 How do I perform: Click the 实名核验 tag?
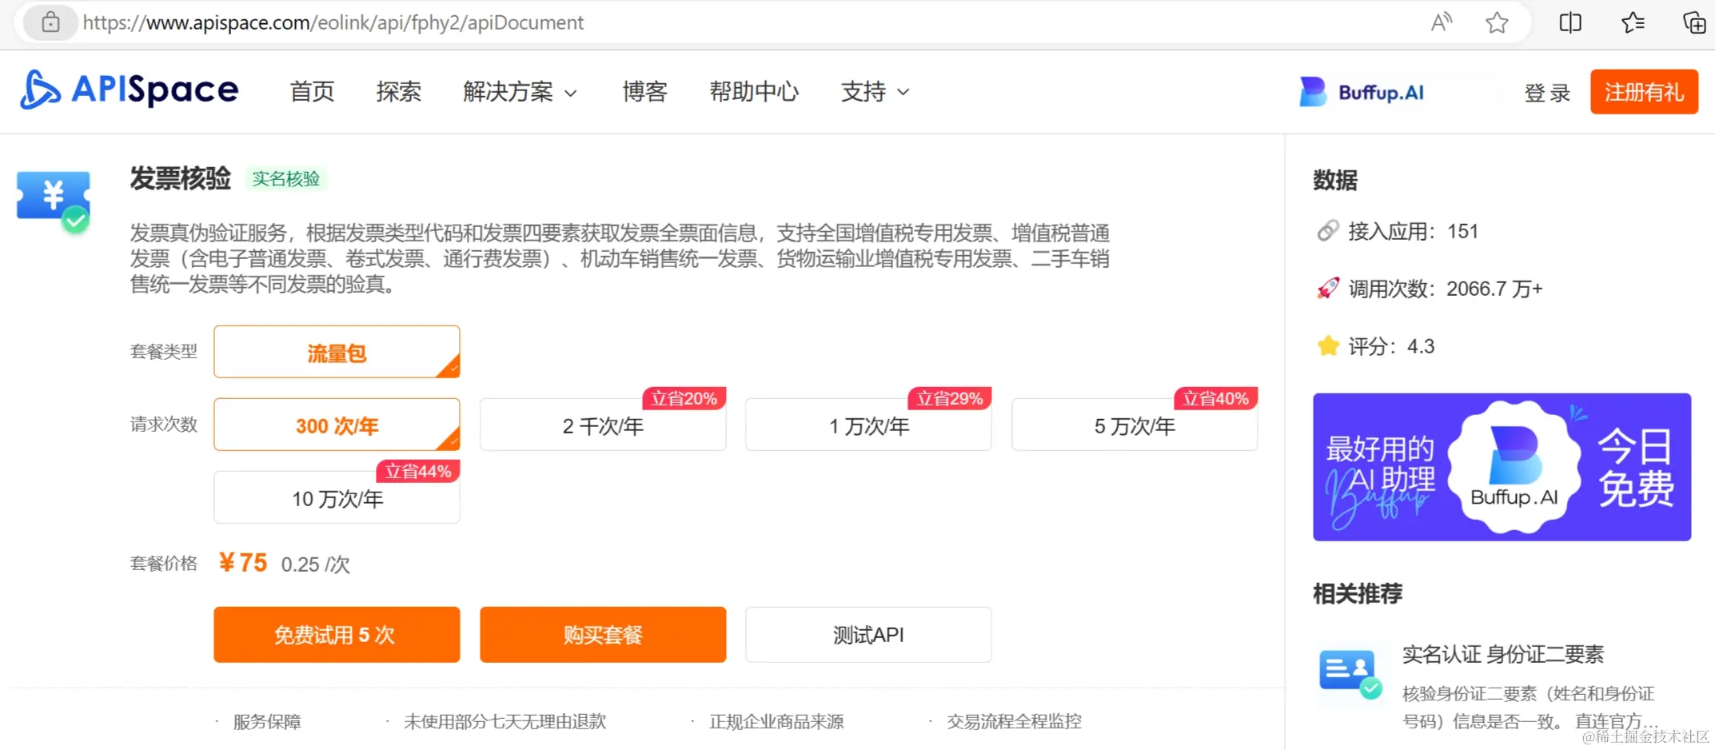pos(285,178)
